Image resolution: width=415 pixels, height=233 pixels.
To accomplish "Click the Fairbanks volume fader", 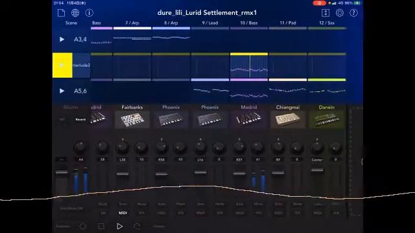I will 123,174.
